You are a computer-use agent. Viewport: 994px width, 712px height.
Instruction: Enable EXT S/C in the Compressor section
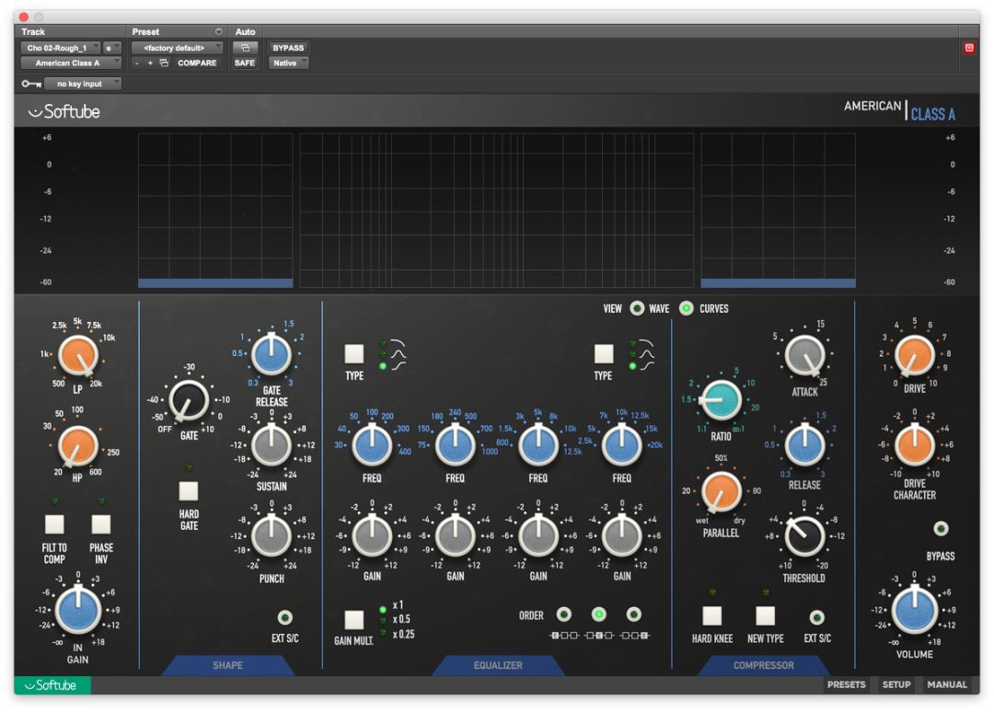coord(817,617)
